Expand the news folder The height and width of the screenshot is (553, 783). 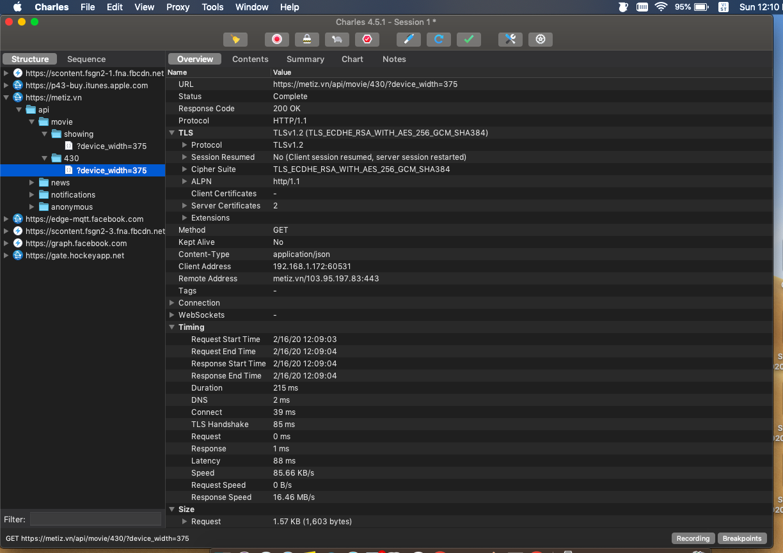(32, 183)
